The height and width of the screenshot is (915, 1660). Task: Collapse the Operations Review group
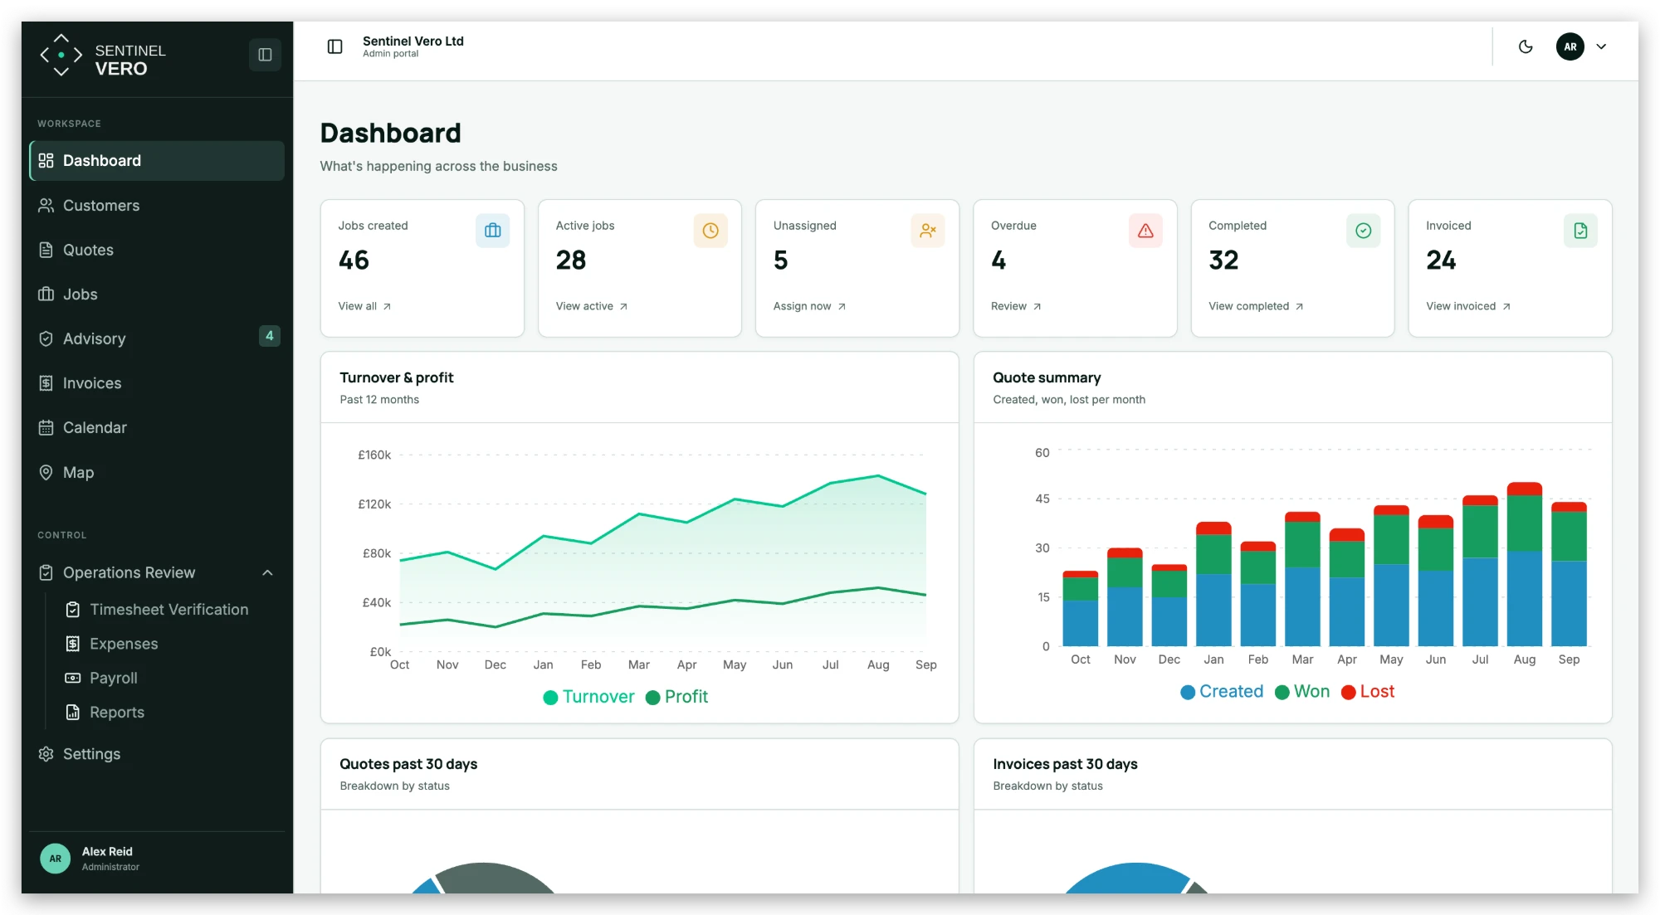157,573
